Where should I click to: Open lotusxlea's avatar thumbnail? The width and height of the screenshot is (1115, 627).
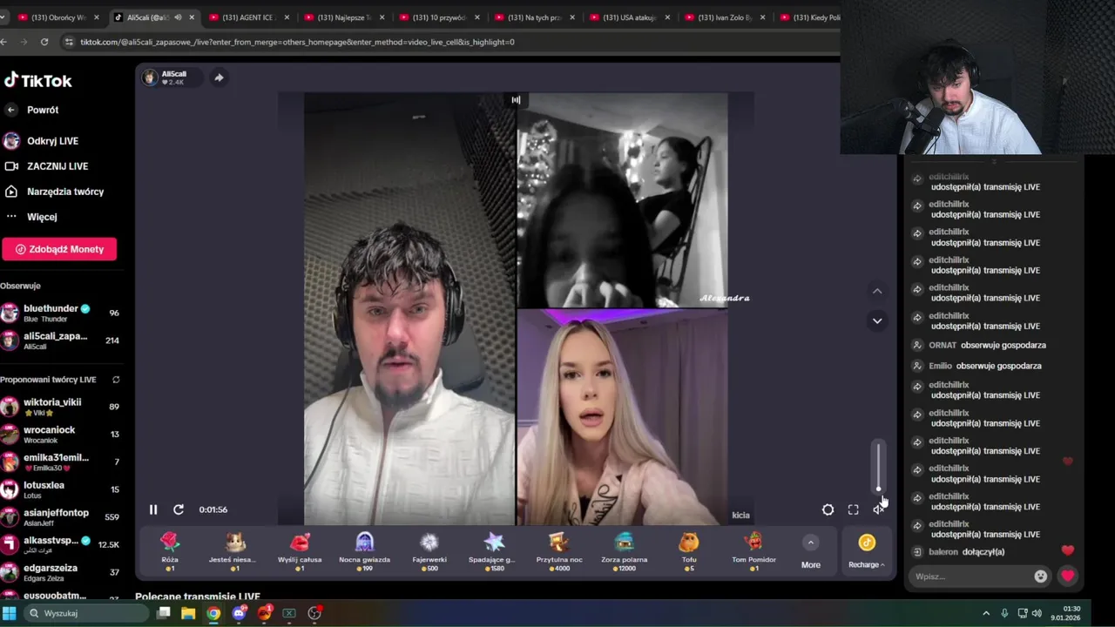pyautogui.click(x=10, y=489)
